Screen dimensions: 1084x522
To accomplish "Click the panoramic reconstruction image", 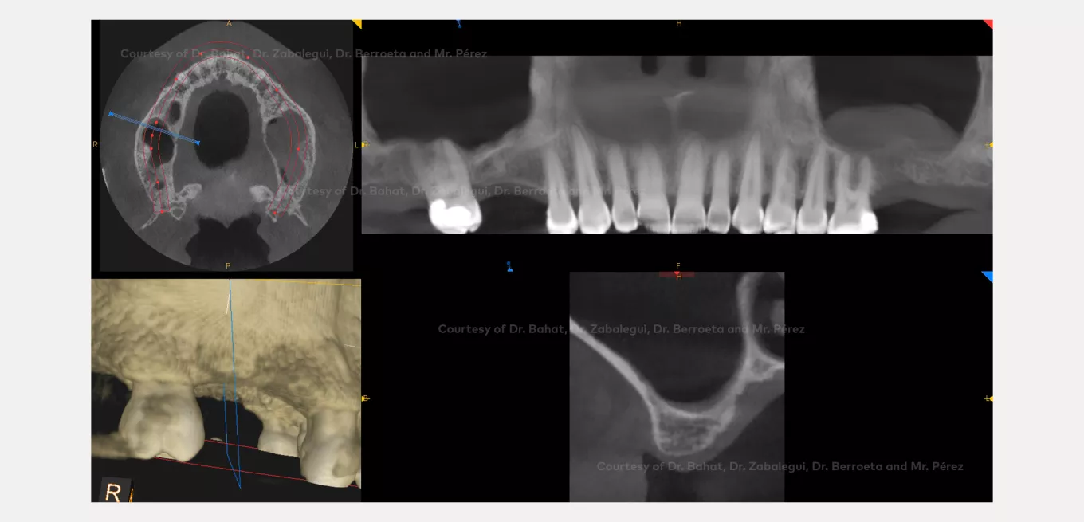I will [677, 144].
